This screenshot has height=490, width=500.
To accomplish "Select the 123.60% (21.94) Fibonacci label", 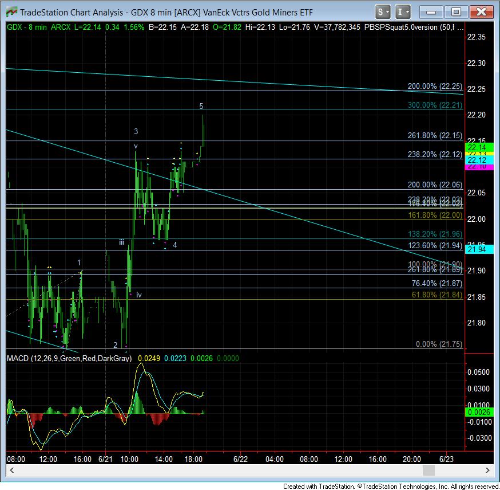I will [435, 245].
